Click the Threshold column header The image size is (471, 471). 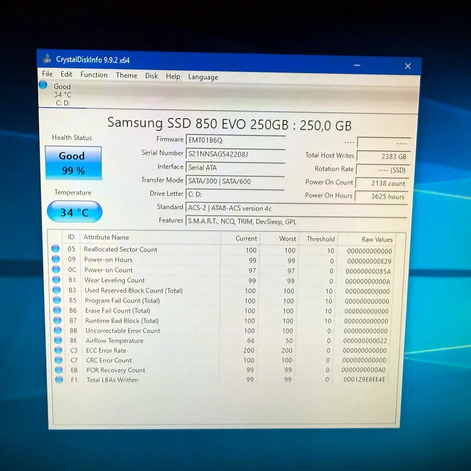click(x=318, y=239)
